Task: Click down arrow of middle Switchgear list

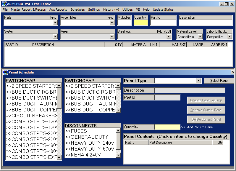Action: [x=118, y=110]
